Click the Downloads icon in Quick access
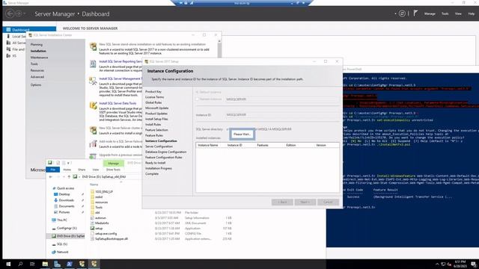The height and width of the screenshot is (269, 479). (55, 200)
